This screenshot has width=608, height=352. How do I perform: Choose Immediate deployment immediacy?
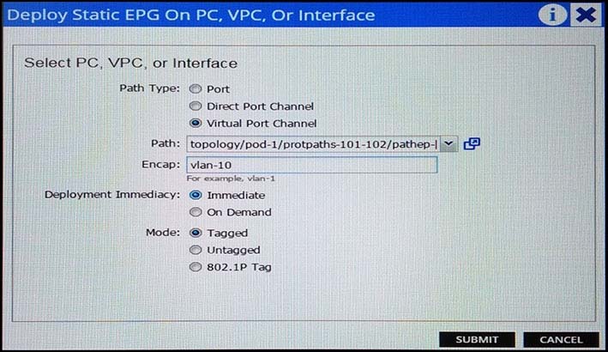coord(196,195)
